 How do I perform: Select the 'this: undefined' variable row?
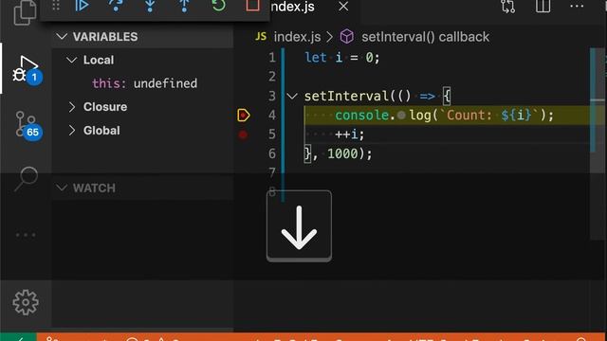click(142, 83)
